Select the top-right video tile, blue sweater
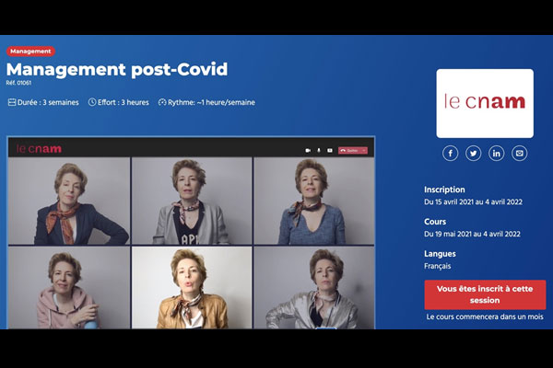553x368 pixels. [x=313, y=201]
